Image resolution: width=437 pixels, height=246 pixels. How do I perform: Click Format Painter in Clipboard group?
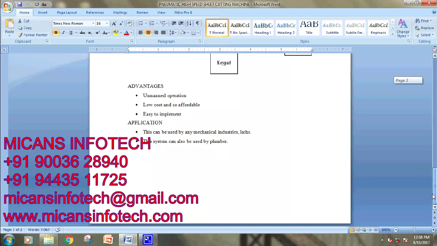(33, 35)
